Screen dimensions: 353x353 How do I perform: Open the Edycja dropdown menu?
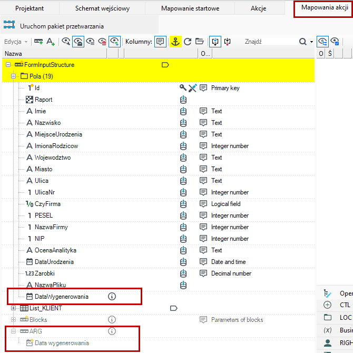click(x=16, y=42)
